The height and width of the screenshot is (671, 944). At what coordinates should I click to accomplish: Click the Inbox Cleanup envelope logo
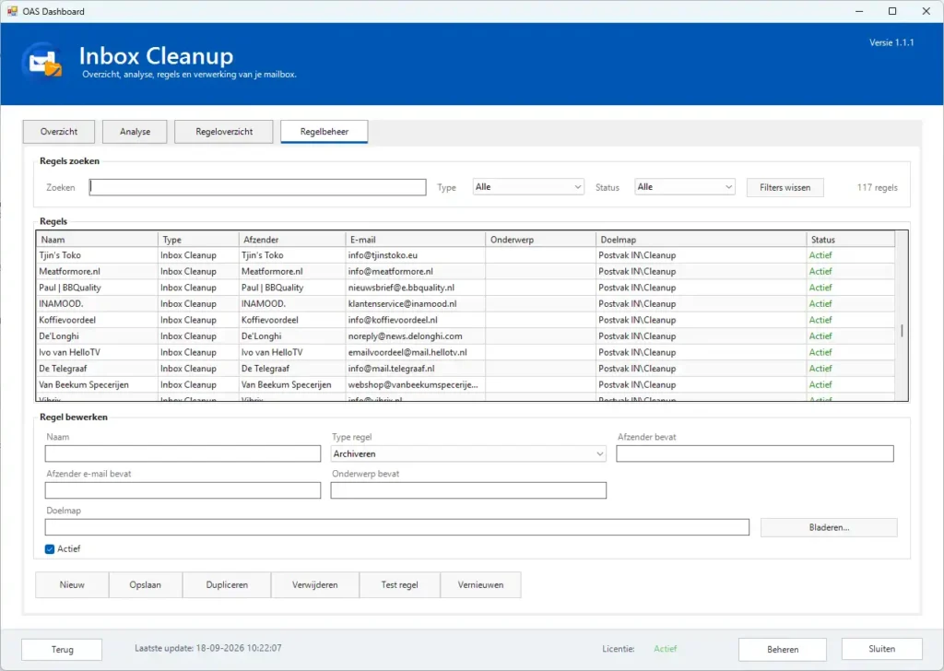(x=42, y=62)
